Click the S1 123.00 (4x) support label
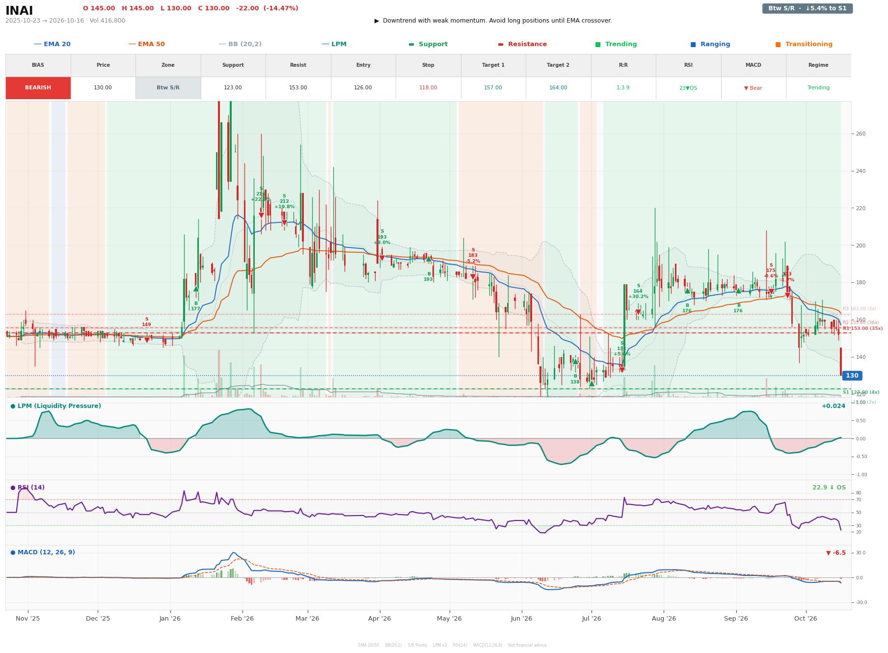Viewport: 888px width, 653px height. point(861,392)
